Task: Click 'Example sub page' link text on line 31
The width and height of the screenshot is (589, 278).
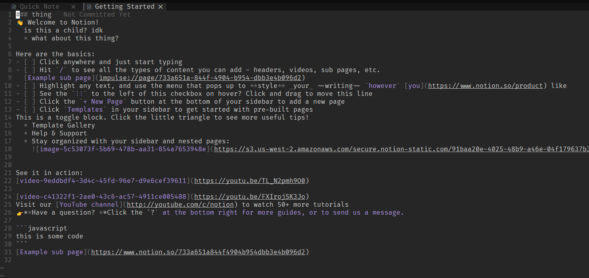Action: point(52,252)
